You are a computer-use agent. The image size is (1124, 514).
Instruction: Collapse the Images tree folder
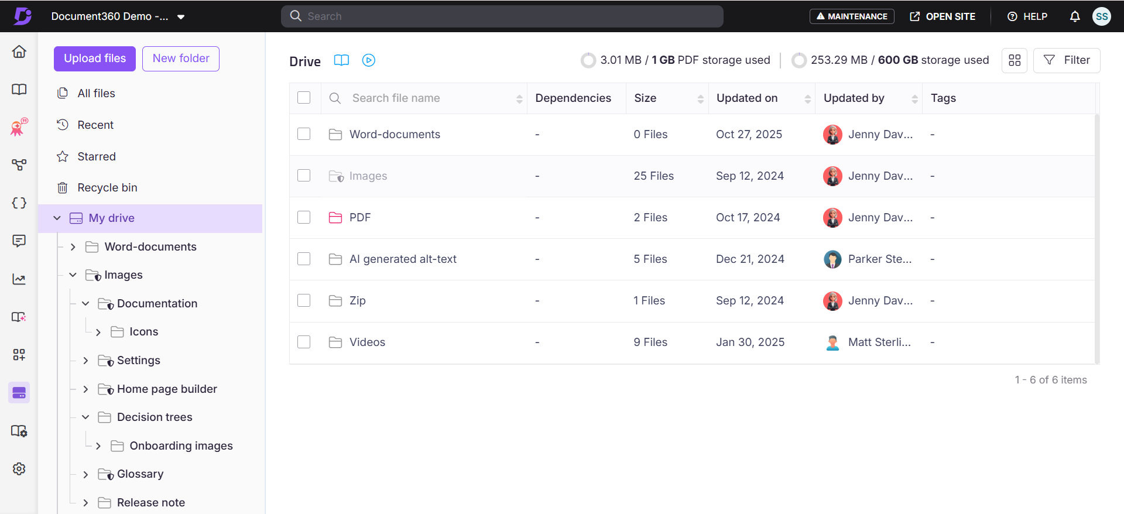[73, 275]
